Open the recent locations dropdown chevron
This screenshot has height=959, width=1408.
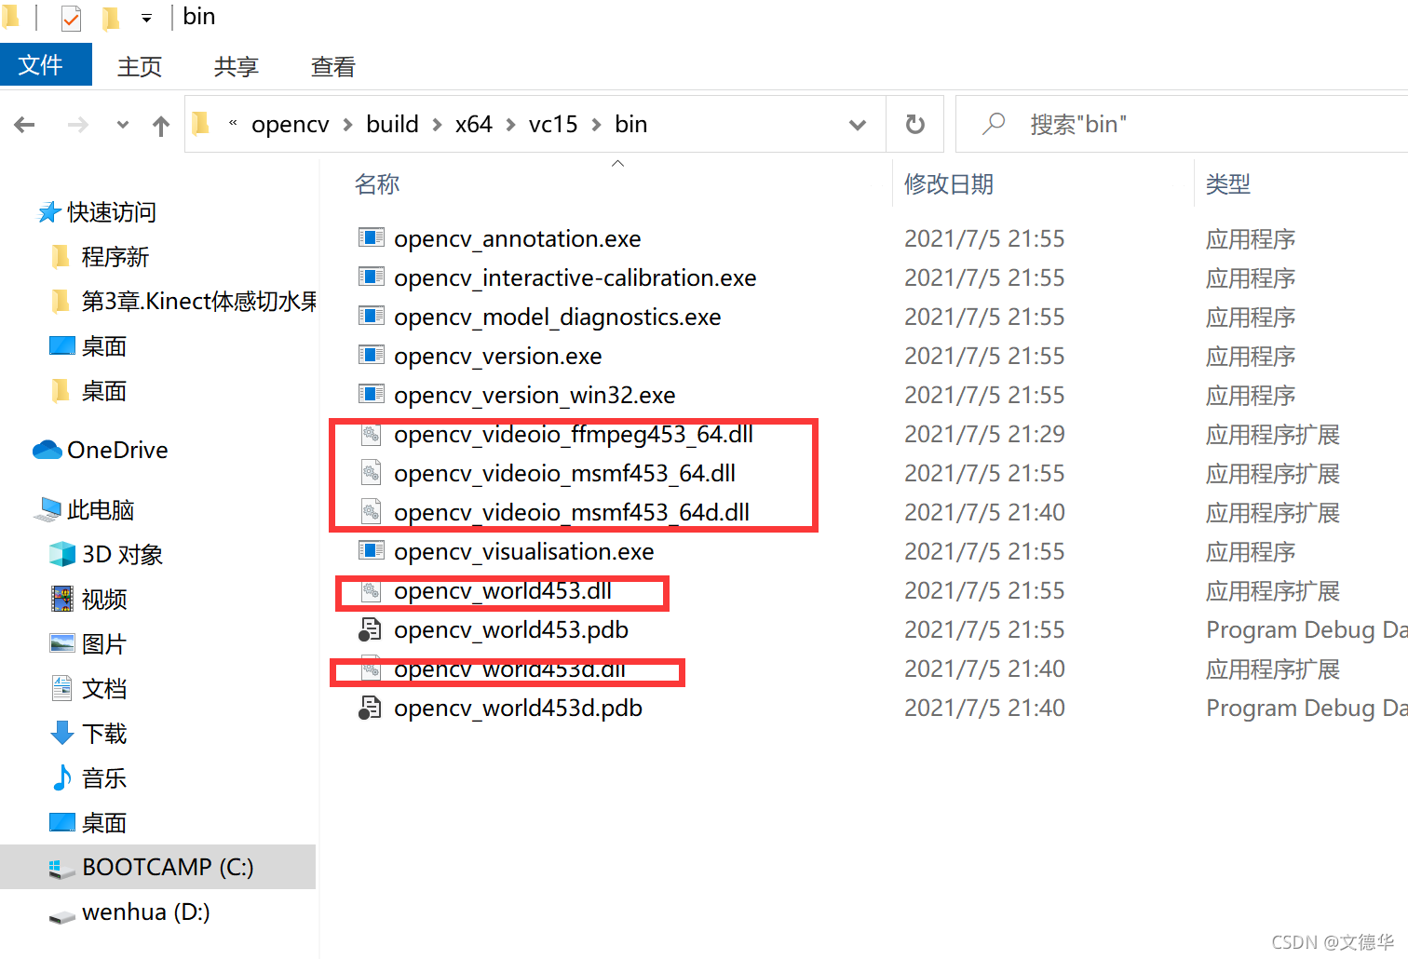click(122, 124)
